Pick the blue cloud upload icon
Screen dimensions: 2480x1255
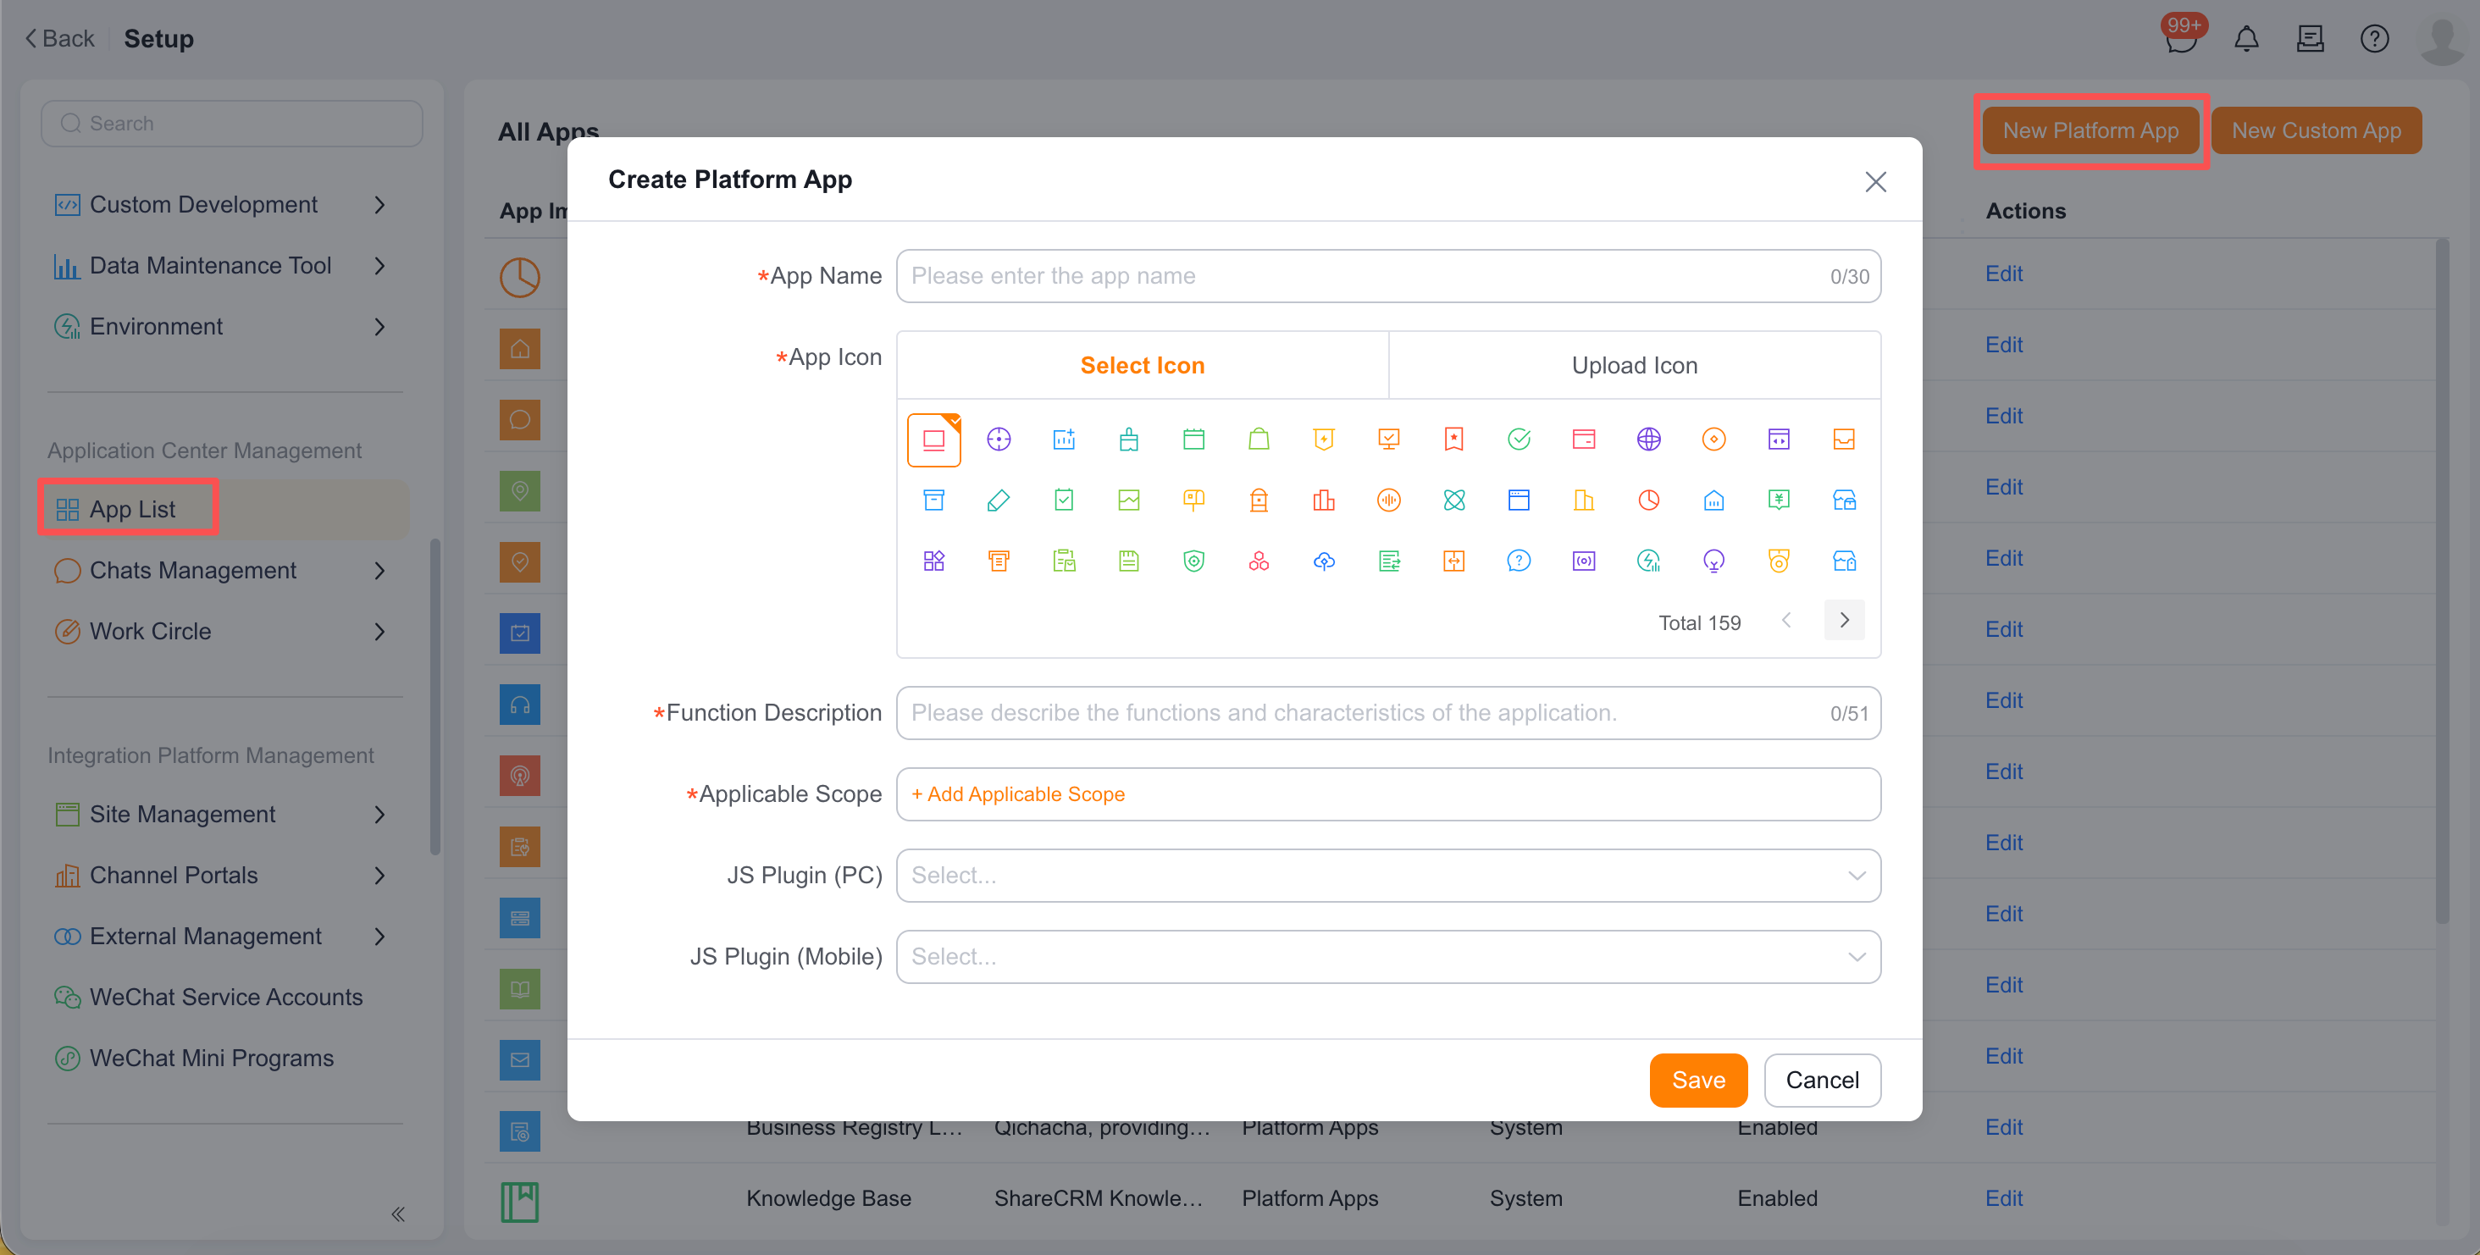pyautogui.click(x=1324, y=561)
